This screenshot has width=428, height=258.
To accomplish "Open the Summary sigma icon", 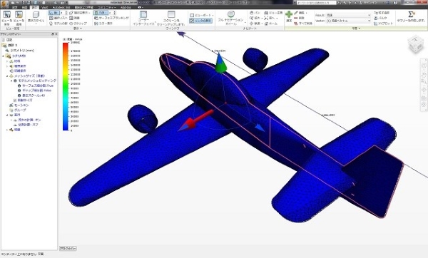I will 411,14.
